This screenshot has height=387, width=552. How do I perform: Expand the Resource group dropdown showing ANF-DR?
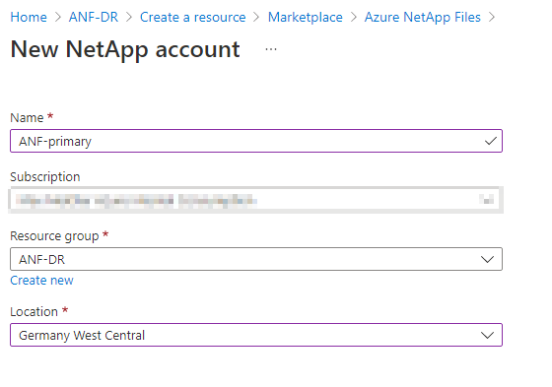[x=256, y=259]
